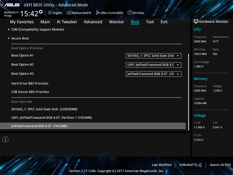Click the 06/30/2017 date

11,12
